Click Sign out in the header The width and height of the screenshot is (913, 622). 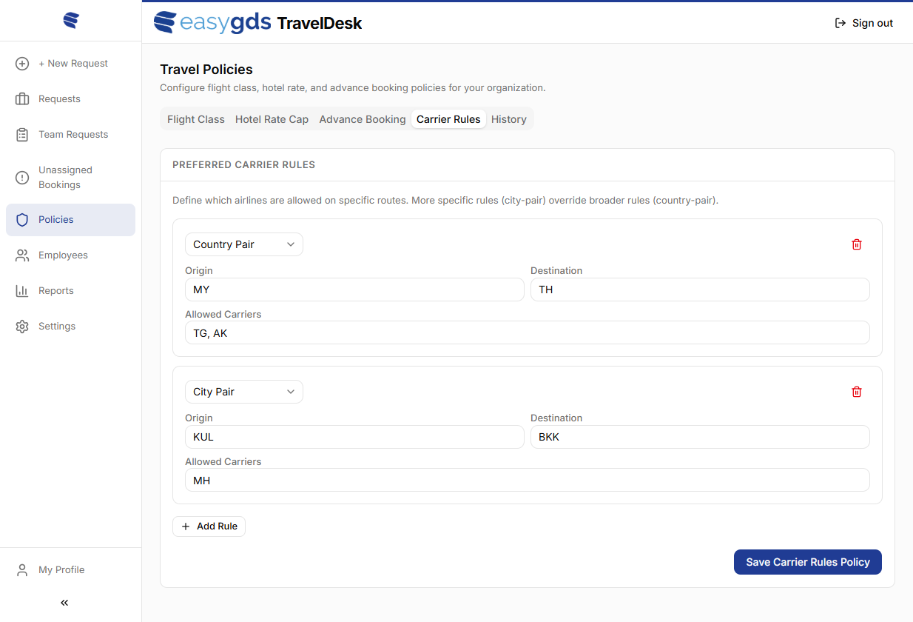(x=863, y=23)
